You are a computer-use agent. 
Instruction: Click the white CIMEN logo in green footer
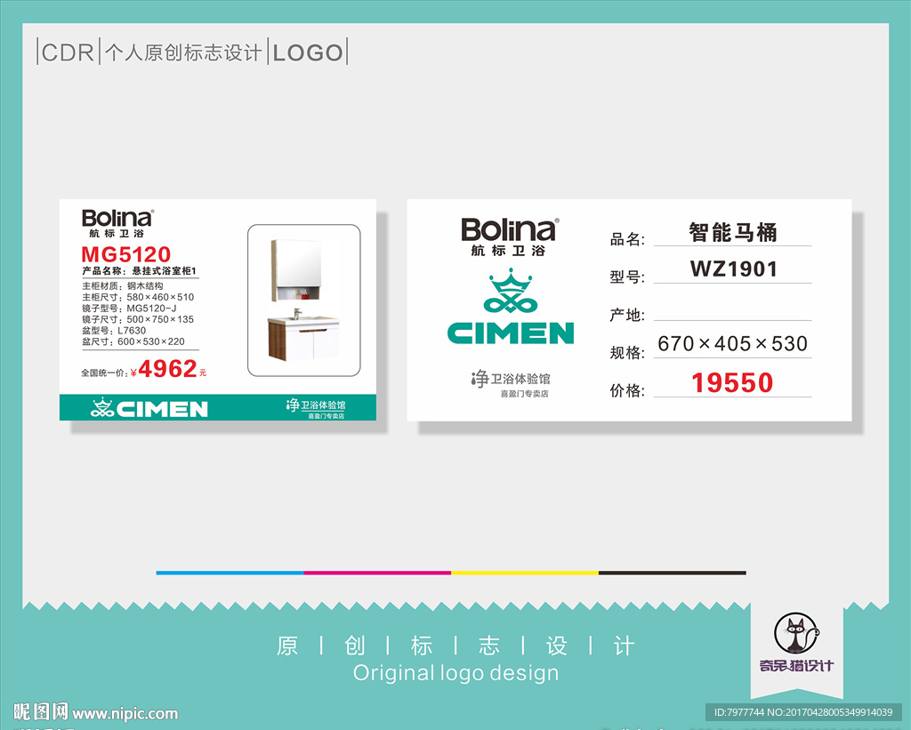[x=149, y=408]
